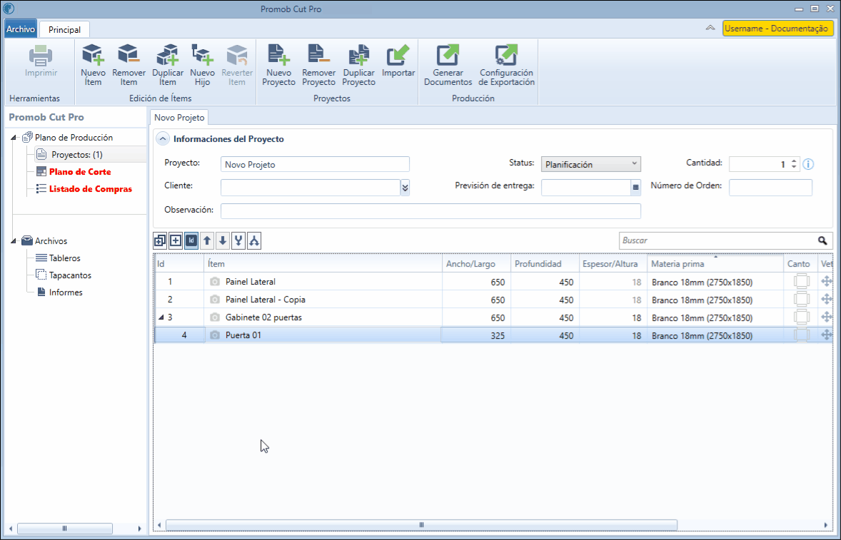
Task: Click the Remover Proyecto ribbon icon
Action: pyautogui.click(x=318, y=55)
